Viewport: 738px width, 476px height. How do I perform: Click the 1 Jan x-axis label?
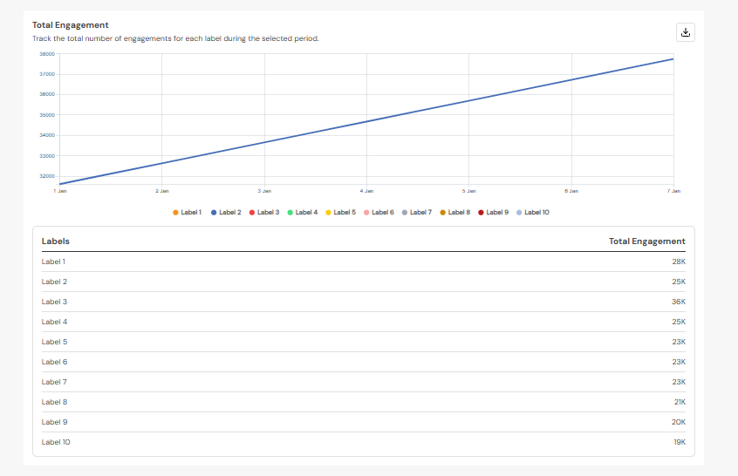[x=60, y=191]
